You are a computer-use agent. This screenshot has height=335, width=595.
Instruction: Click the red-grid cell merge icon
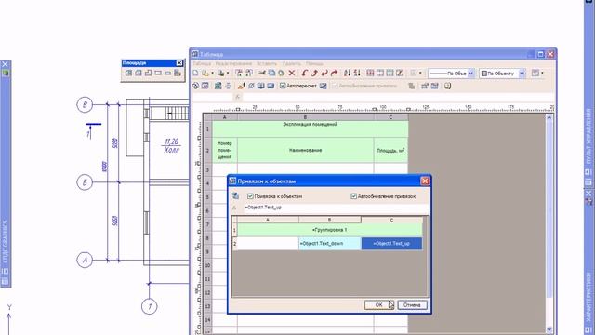370,73
